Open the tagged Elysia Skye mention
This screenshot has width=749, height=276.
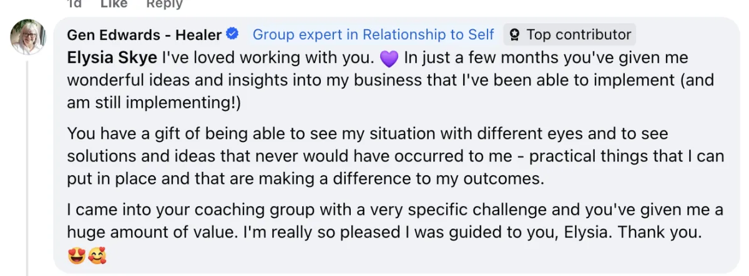point(112,59)
